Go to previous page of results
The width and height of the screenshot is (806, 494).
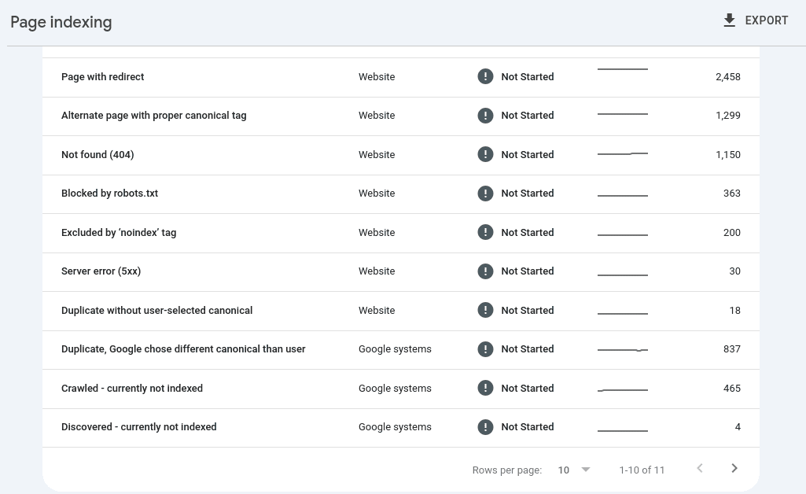700,468
